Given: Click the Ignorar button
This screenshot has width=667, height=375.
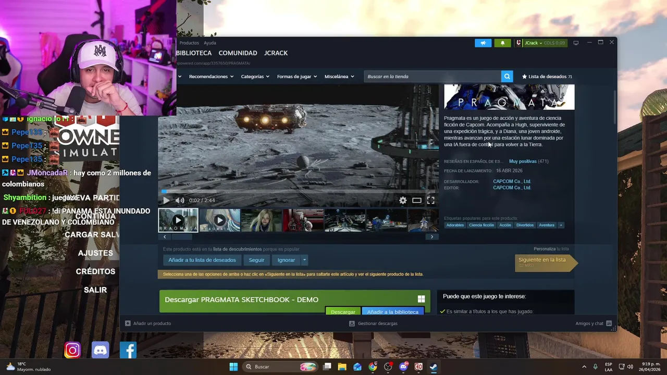Looking at the screenshot, I should (286, 260).
